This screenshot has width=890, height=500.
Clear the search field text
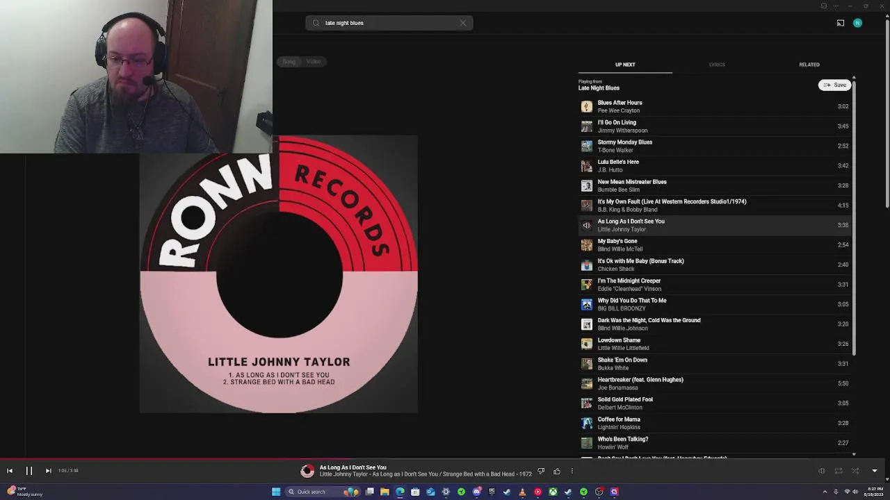(463, 23)
